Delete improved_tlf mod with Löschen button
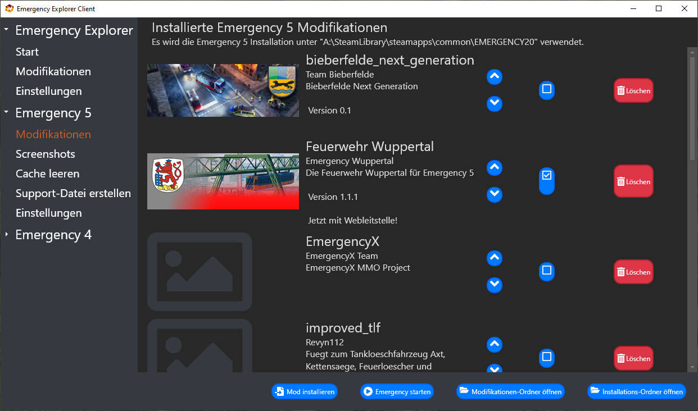 pos(633,358)
